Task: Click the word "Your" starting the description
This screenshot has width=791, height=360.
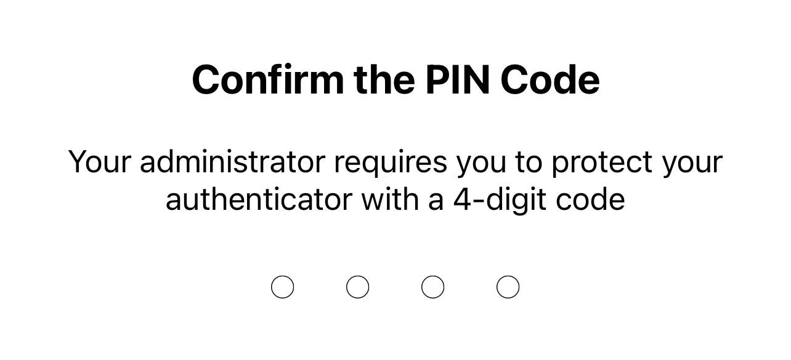Action: pyautogui.click(x=99, y=162)
